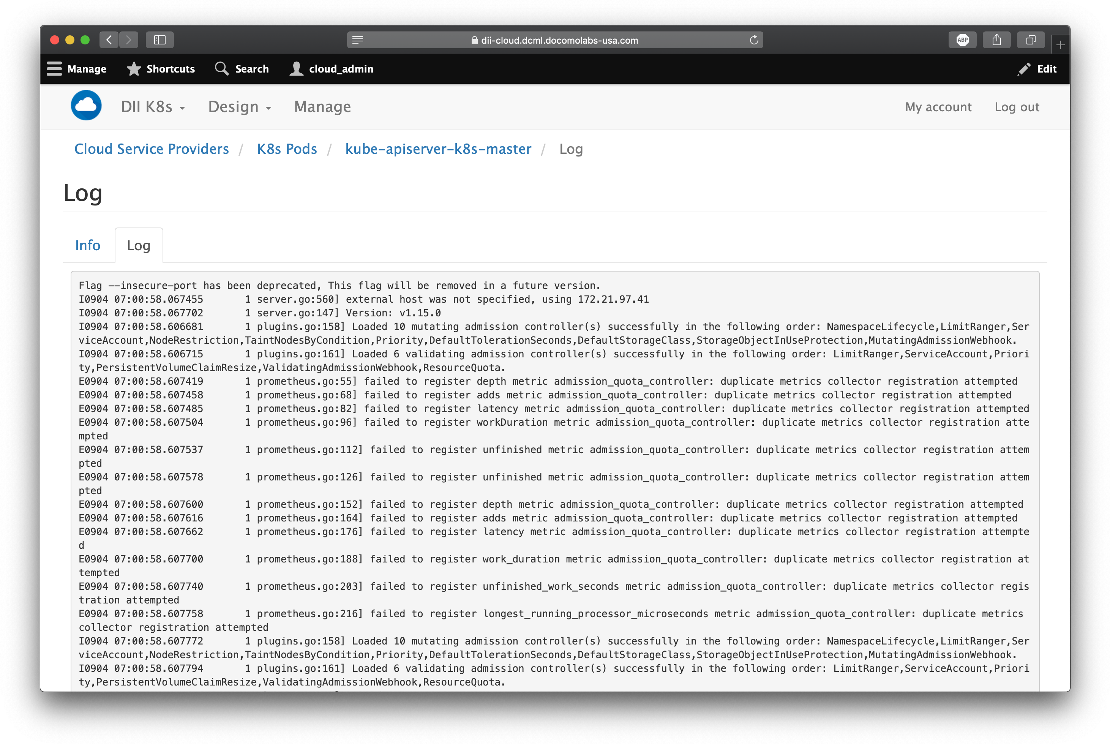Click the 'Flag --insecure-port has been deprecated' line
Image resolution: width=1110 pixels, height=744 pixels.
click(x=339, y=285)
